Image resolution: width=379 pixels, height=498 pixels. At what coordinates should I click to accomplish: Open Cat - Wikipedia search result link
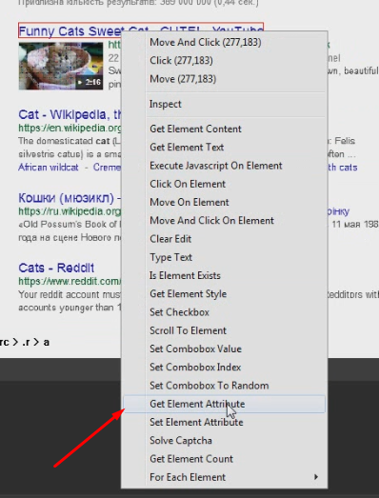tap(69, 114)
